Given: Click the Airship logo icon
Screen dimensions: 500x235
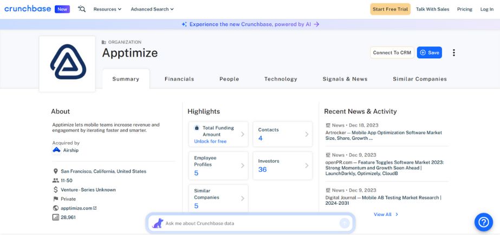Looking at the screenshot, I should (x=56, y=150).
